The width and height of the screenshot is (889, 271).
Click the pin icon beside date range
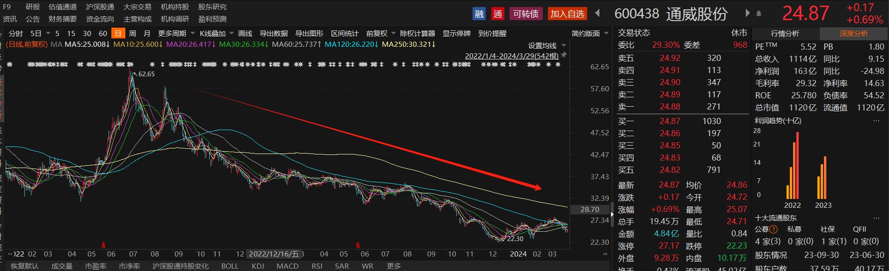tap(564, 55)
